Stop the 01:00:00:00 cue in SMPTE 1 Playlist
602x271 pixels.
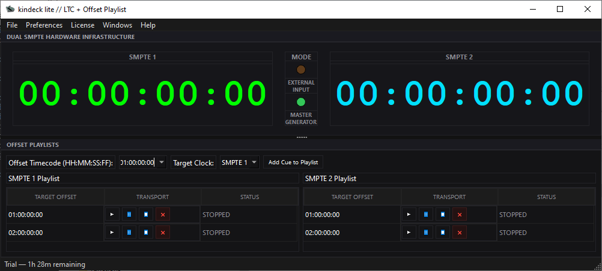point(146,215)
